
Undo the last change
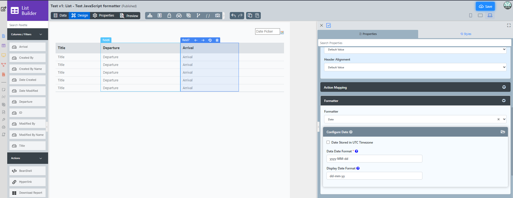(234, 15)
